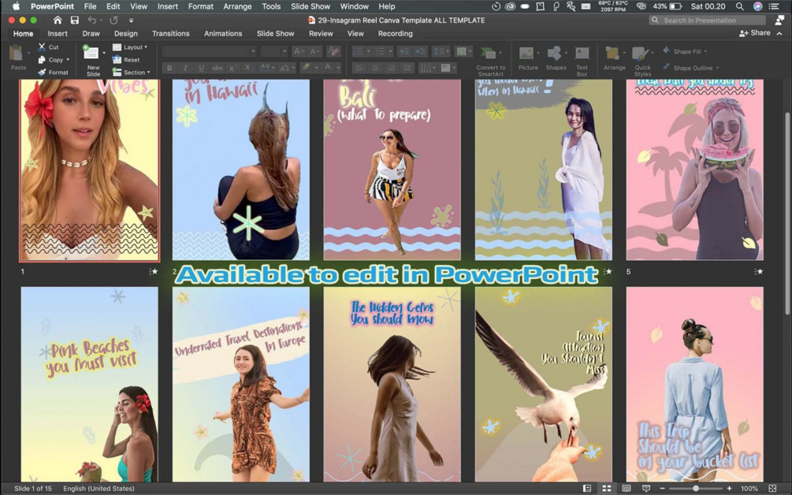792x495 pixels.
Task: Toggle Italic formatting
Action: (x=185, y=68)
